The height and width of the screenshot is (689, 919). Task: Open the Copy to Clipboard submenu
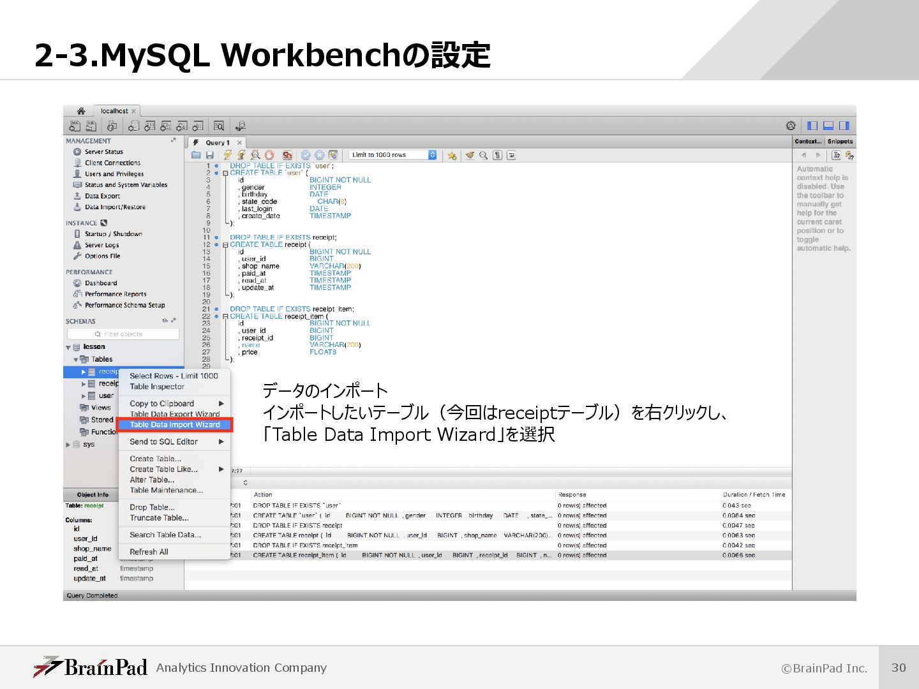174,403
